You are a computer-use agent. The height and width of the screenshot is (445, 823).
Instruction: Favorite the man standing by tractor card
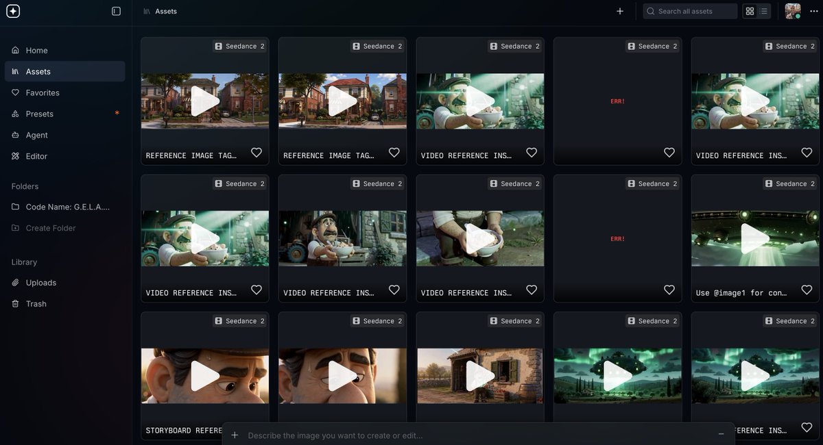(394, 290)
